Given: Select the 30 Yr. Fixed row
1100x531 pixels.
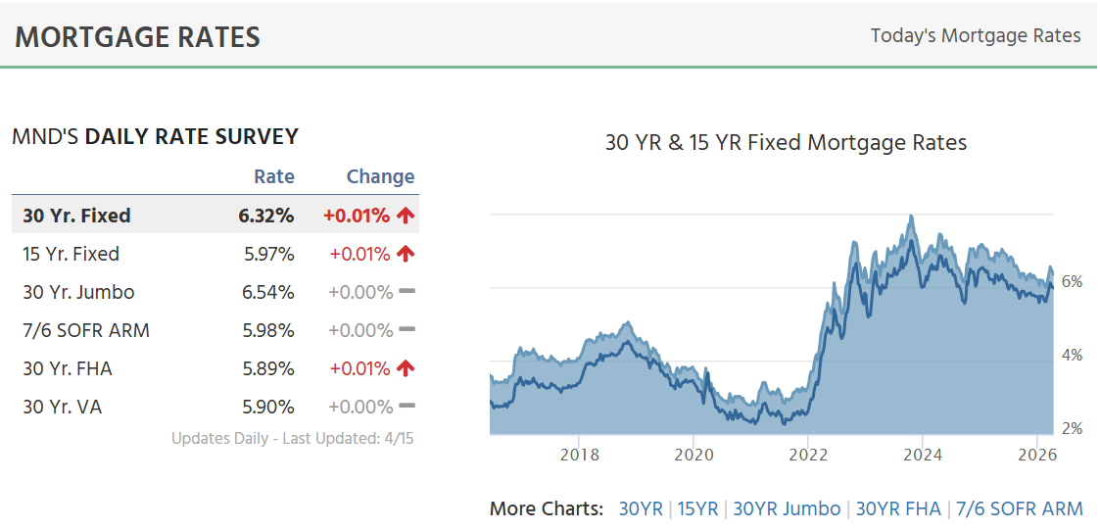Looking at the screenshot, I should [x=76, y=216].
